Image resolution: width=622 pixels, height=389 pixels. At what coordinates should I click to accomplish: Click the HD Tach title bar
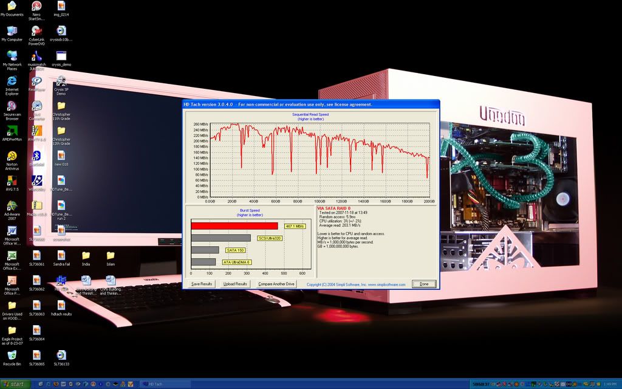pos(311,105)
